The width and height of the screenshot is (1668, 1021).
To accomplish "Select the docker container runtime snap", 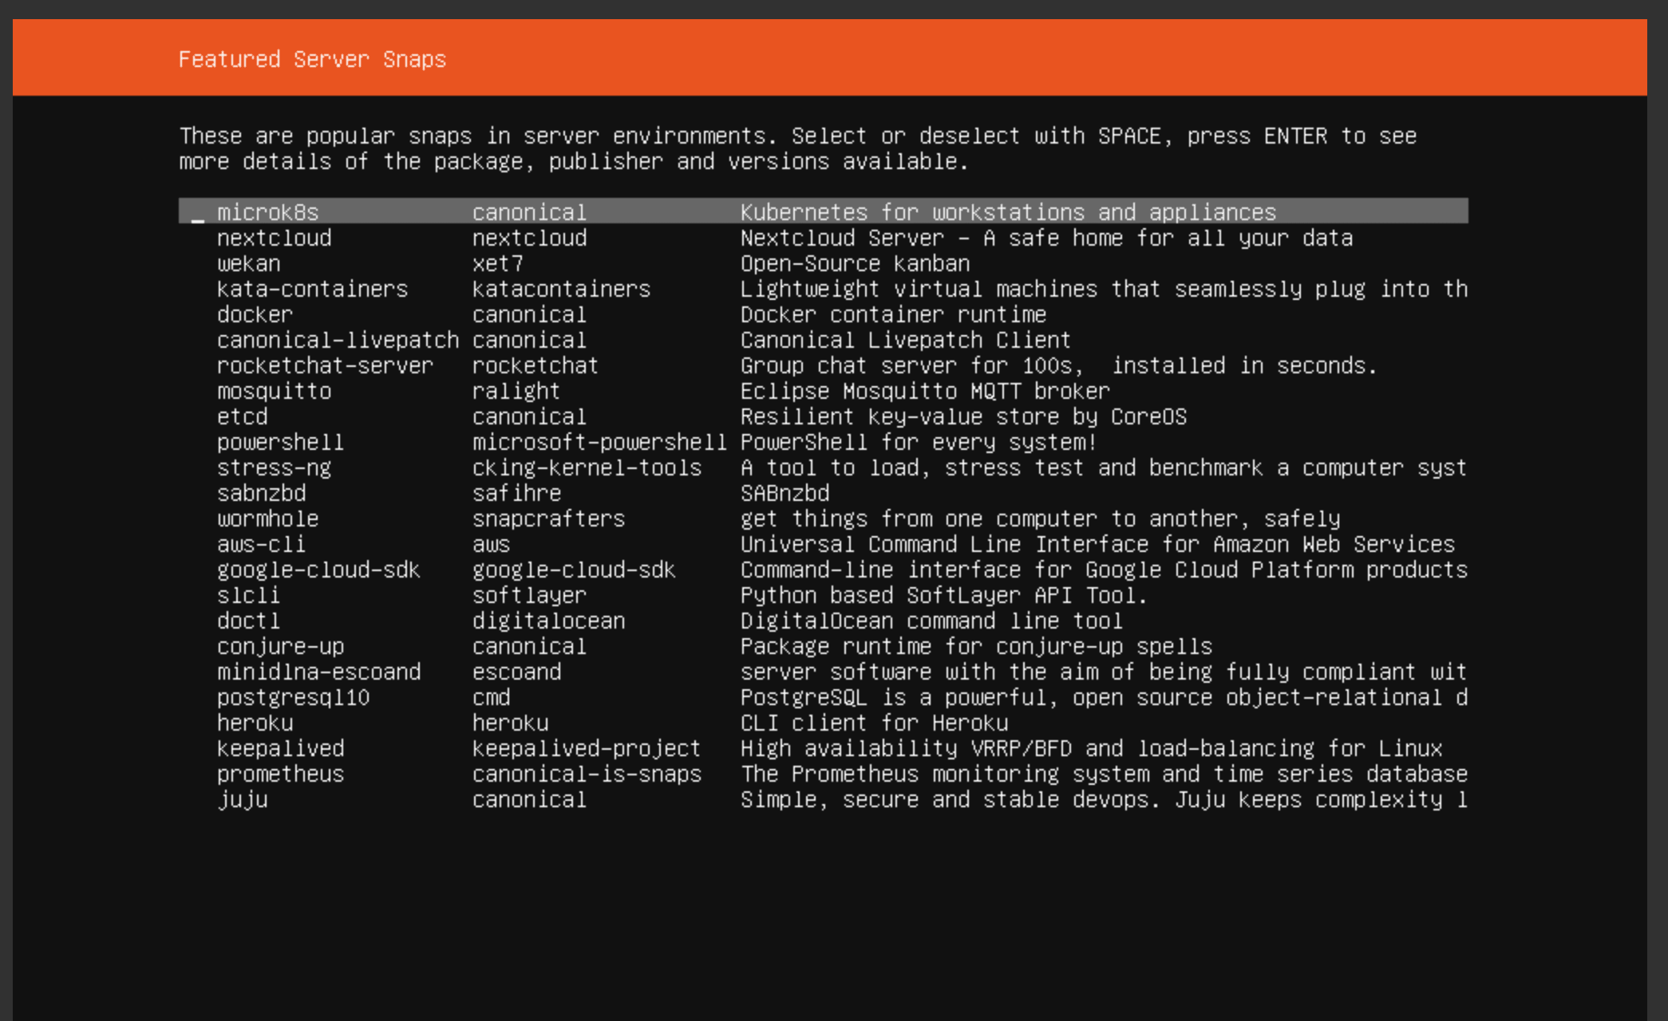I will tap(255, 314).
